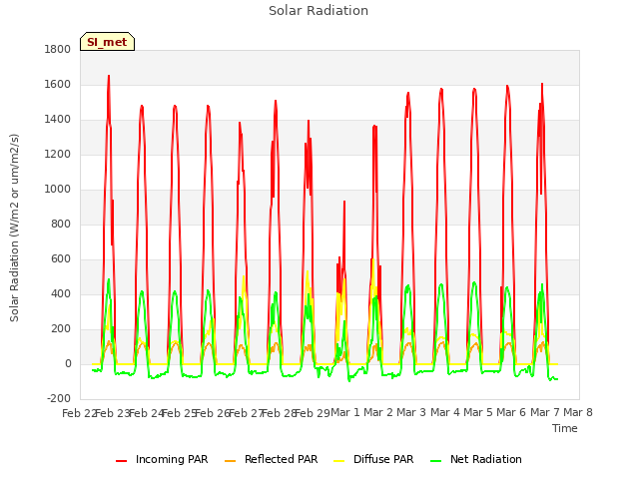
Task: Click the Feb 22 x-axis date label
Action: (79, 413)
